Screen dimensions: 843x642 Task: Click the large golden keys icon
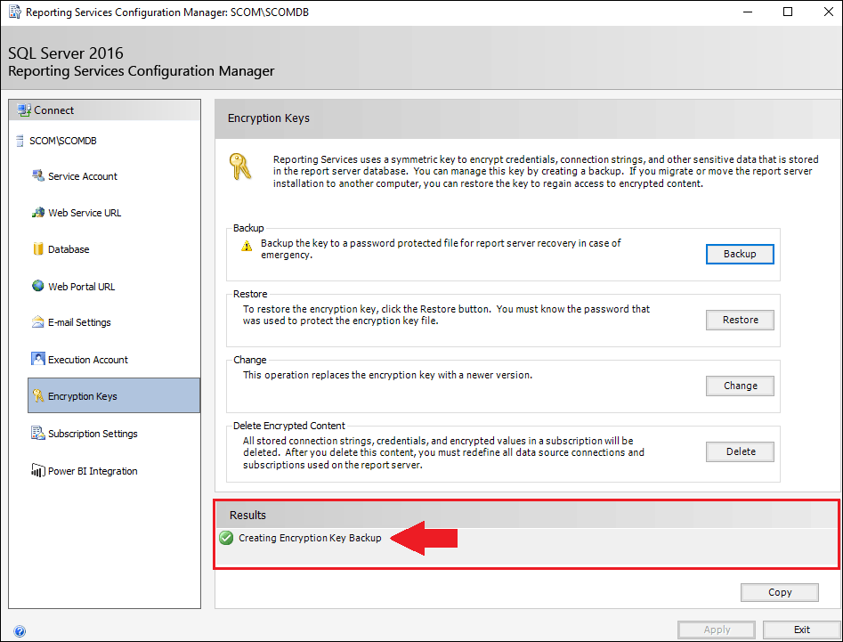point(239,167)
